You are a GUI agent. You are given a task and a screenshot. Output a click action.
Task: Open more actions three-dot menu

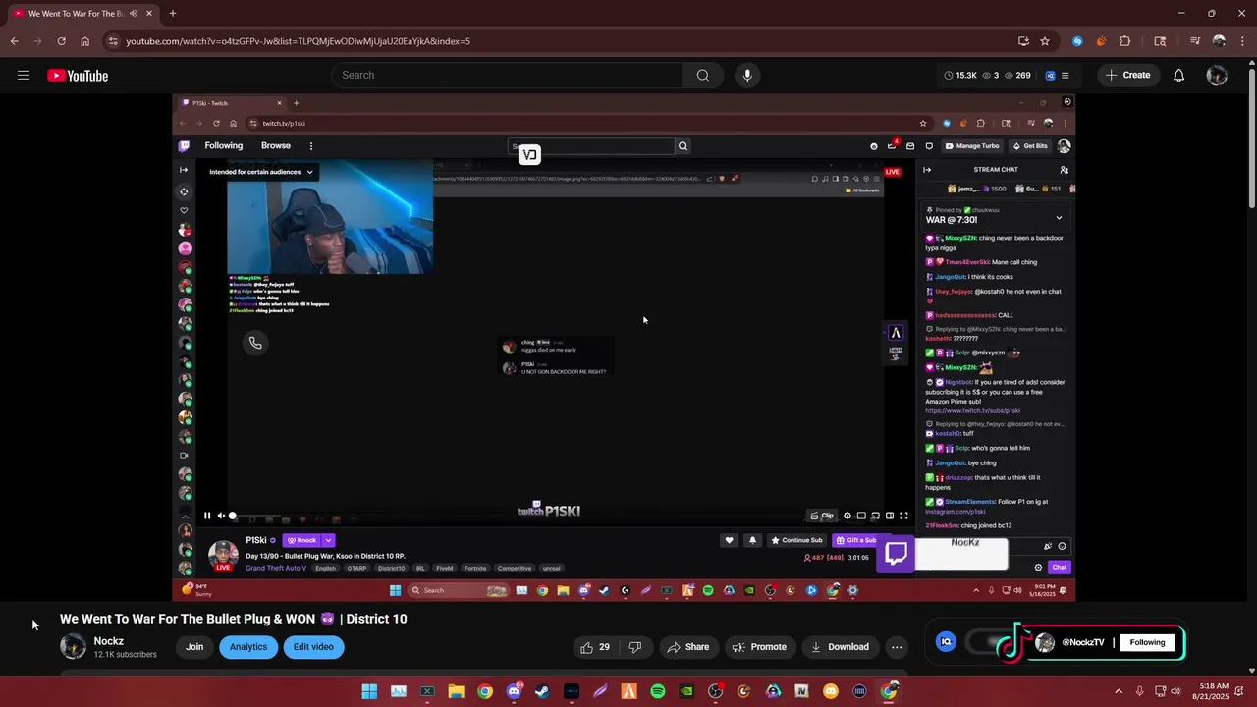click(897, 647)
